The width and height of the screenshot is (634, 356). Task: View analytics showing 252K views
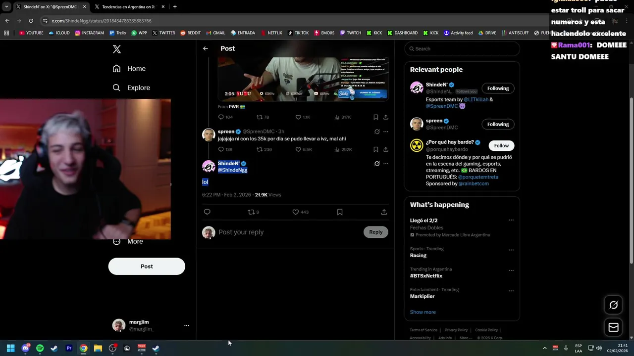(343, 149)
